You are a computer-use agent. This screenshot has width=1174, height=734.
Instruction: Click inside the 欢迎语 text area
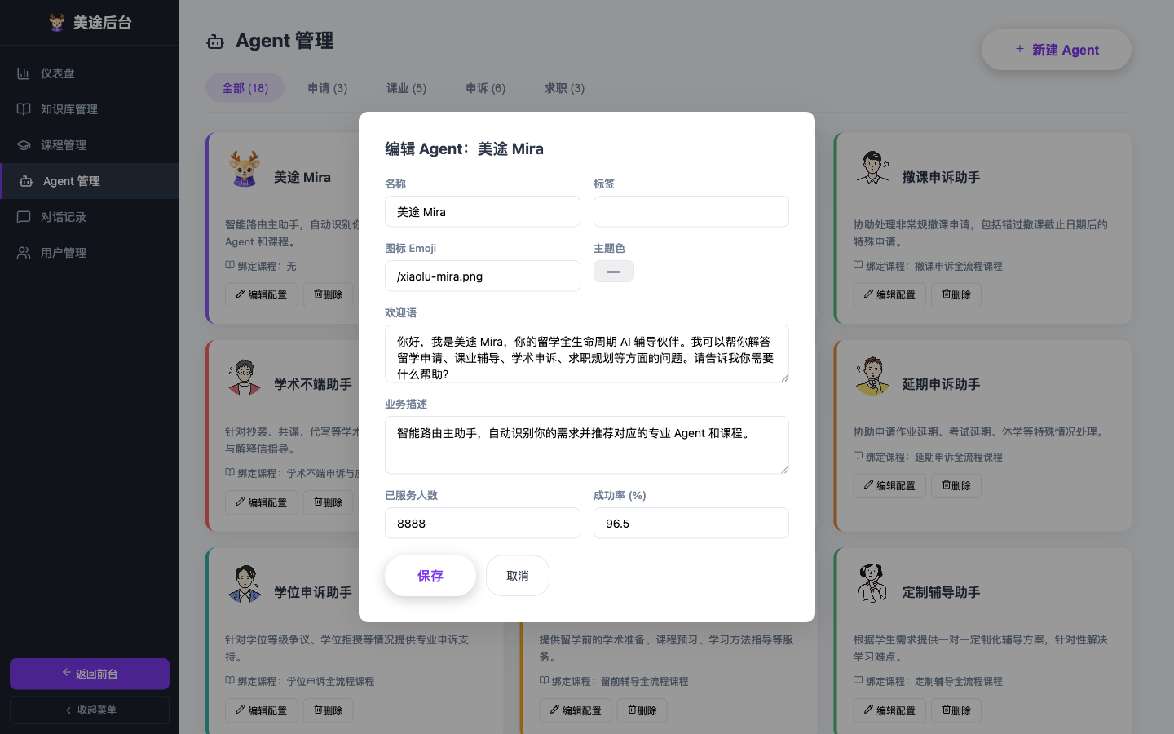[587, 354]
